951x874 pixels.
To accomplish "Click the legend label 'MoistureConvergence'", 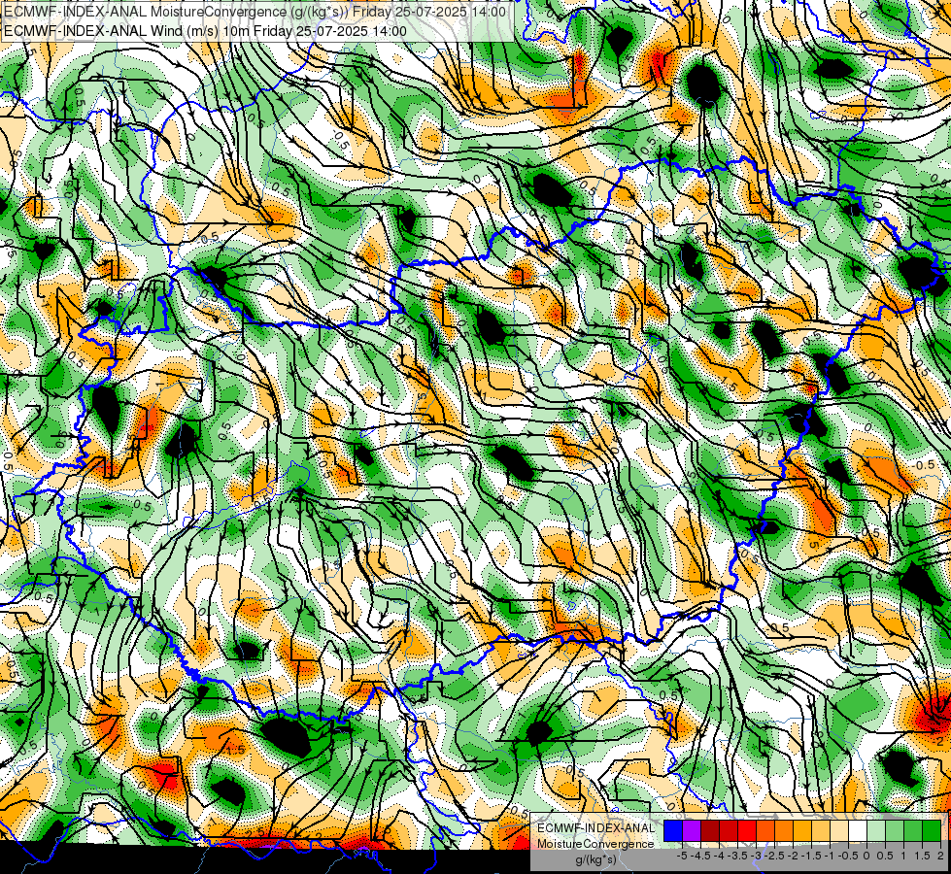I will pos(595,844).
